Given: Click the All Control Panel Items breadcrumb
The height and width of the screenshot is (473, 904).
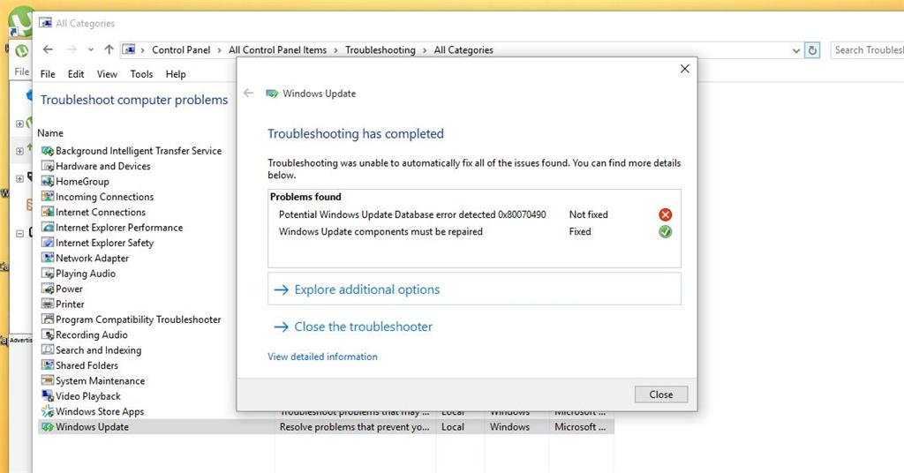Looking at the screenshot, I should (277, 50).
